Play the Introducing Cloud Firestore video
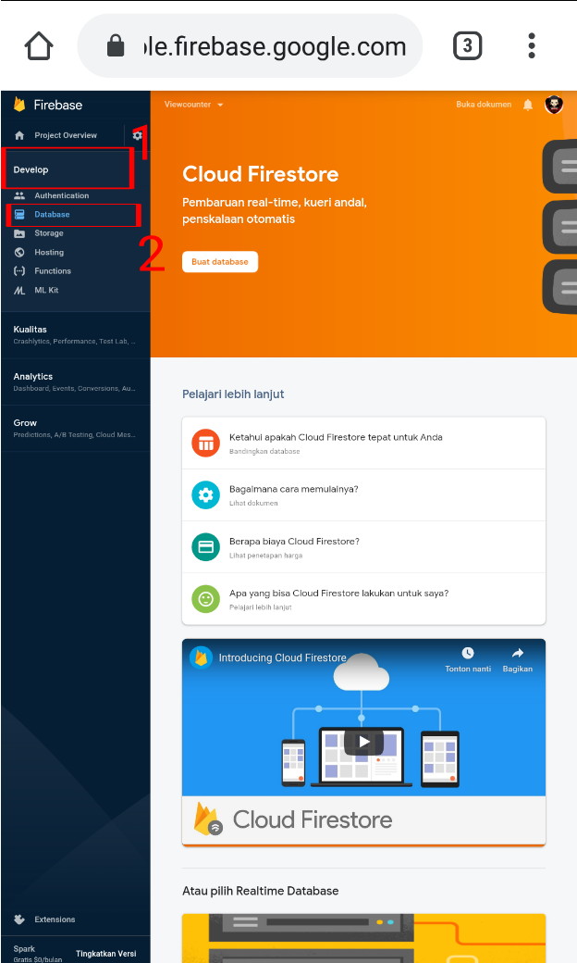 (x=363, y=742)
